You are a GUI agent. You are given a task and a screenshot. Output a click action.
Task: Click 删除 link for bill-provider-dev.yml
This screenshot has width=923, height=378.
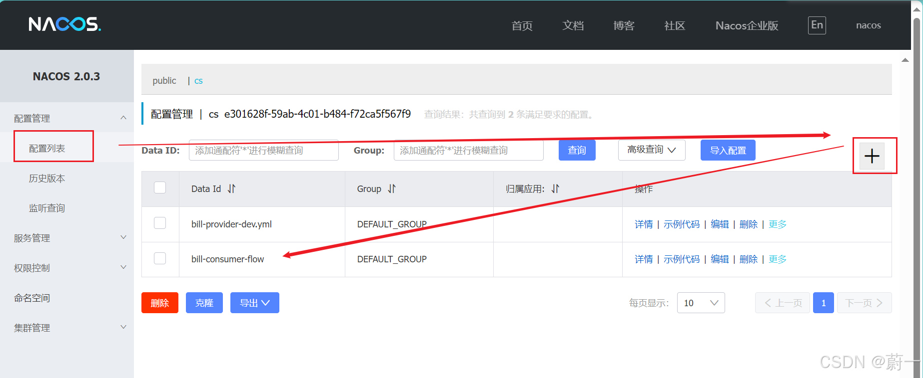tap(749, 224)
